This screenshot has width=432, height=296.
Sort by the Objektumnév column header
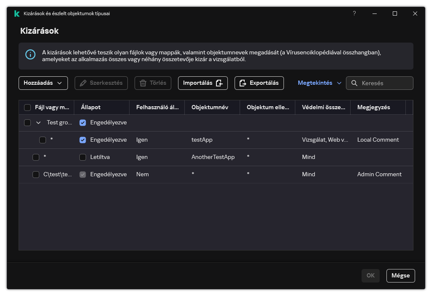pyautogui.click(x=210, y=108)
